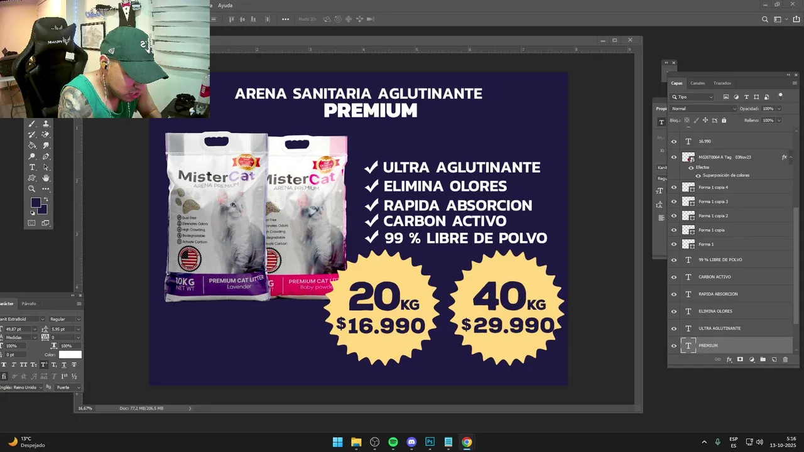The height and width of the screenshot is (452, 804).
Task: Collapse effects on M026T0064 A Tag layer
Action: pos(790,157)
